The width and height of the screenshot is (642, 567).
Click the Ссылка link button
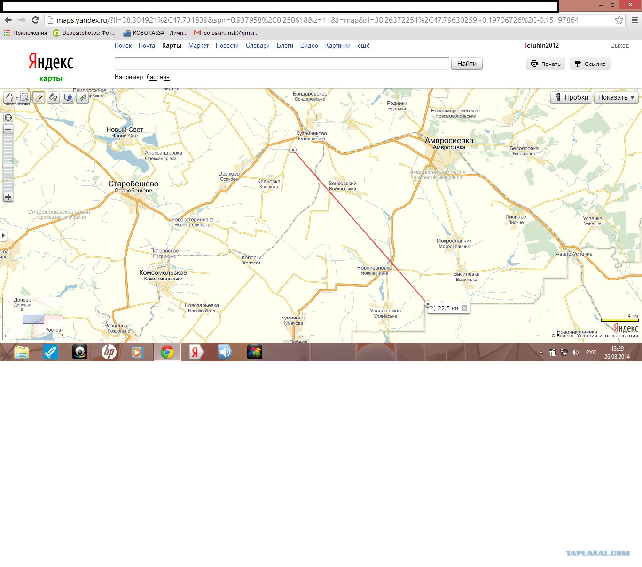tap(590, 64)
